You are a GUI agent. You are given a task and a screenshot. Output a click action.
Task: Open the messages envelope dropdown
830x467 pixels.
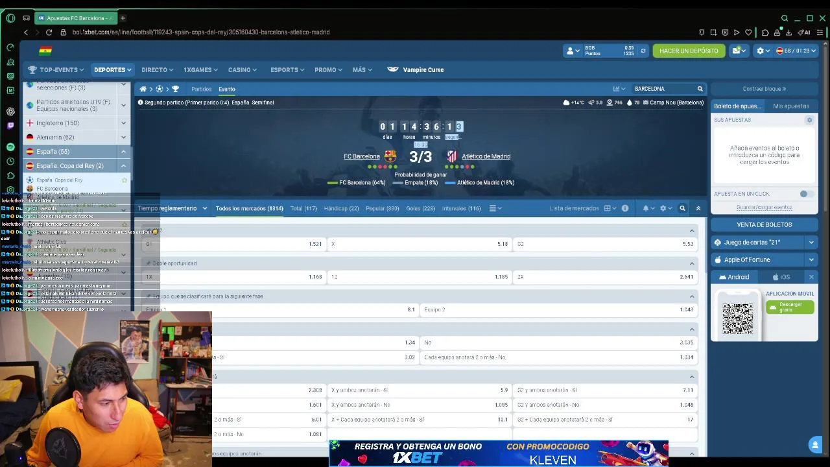[x=739, y=51]
